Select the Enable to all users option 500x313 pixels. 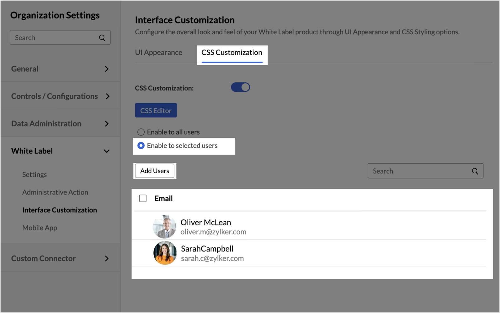(x=141, y=132)
